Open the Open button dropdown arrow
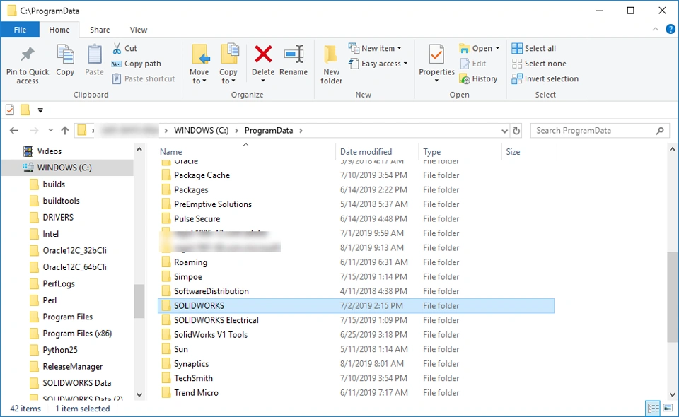679x417 pixels. pos(497,49)
